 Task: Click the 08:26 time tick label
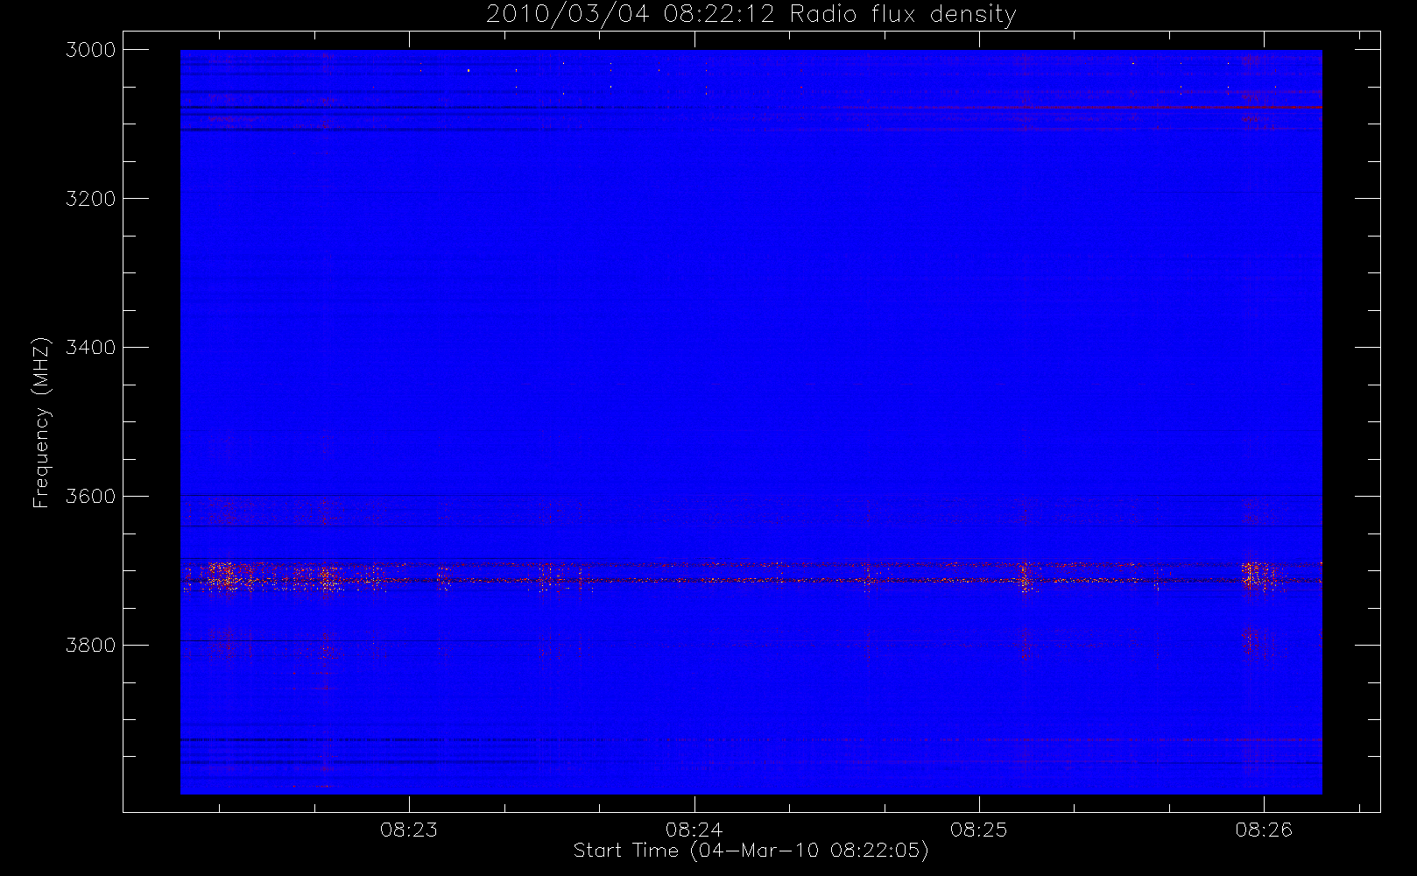[x=1264, y=830]
